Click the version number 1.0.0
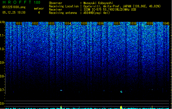 pos(37,2)
